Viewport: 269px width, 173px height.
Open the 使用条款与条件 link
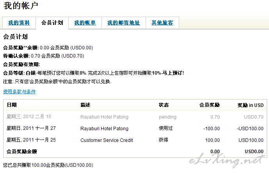(20, 92)
